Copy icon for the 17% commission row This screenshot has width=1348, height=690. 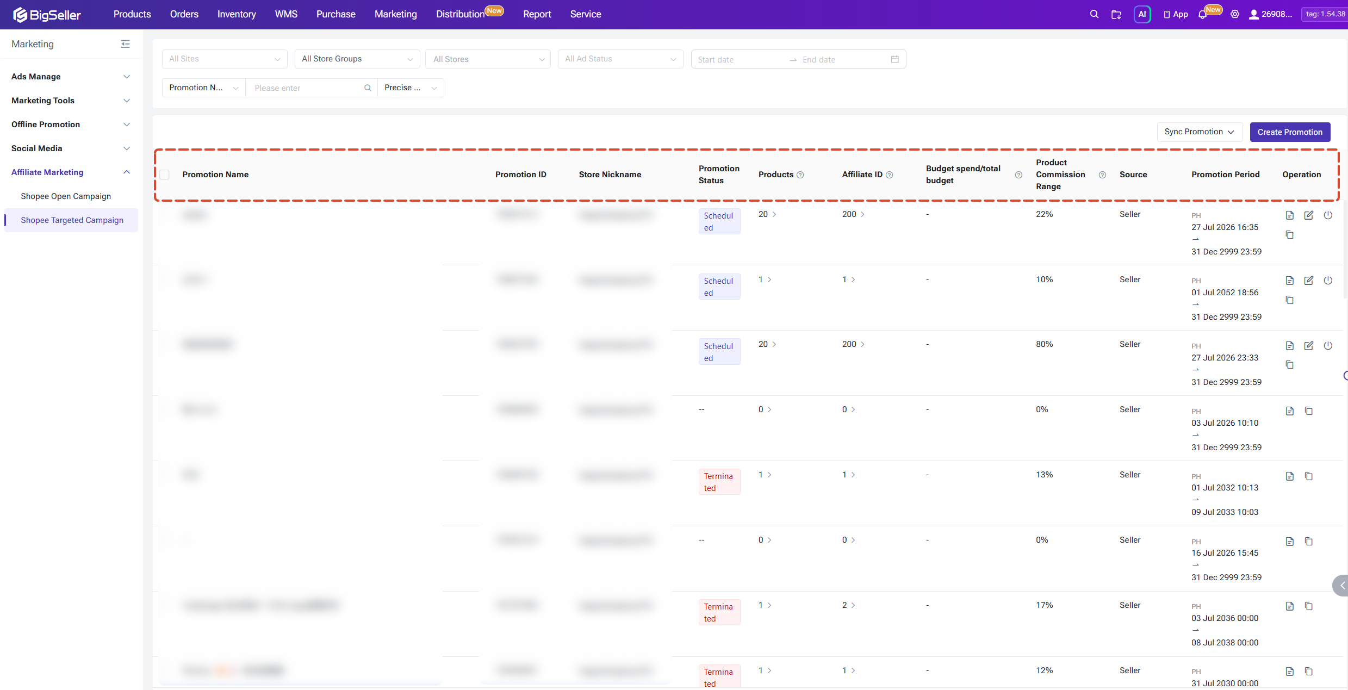pyautogui.click(x=1309, y=606)
